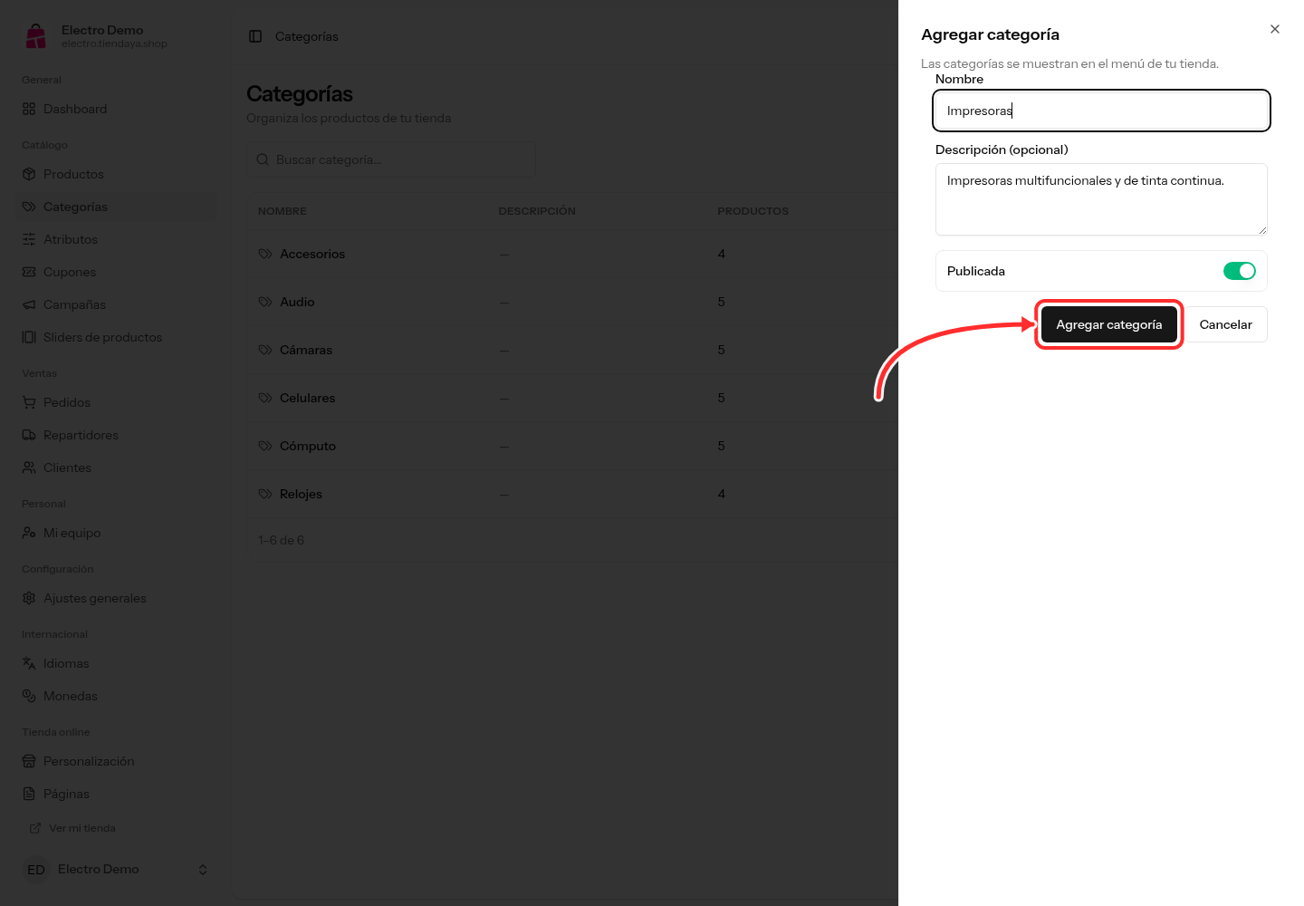Go to Monedas settings
This screenshot has height=906, width=1304.
point(116,696)
